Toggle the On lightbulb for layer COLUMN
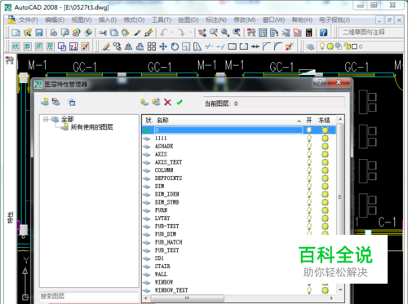This screenshot has width=408, height=304. pyautogui.click(x=309, y=170)
